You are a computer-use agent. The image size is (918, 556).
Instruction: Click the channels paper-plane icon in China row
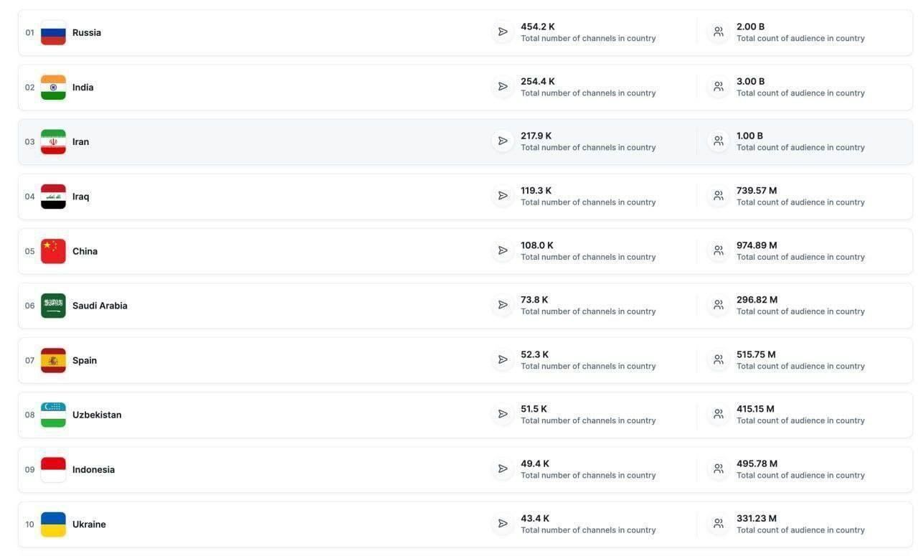(503, 250)
